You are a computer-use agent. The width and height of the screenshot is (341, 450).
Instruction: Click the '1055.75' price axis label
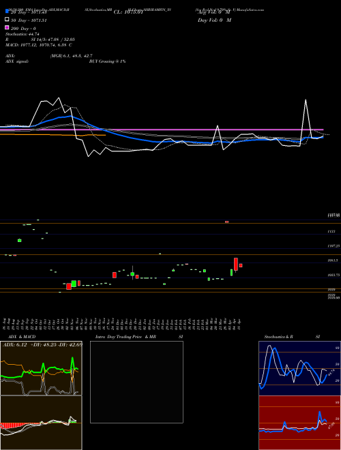point(333,275)
